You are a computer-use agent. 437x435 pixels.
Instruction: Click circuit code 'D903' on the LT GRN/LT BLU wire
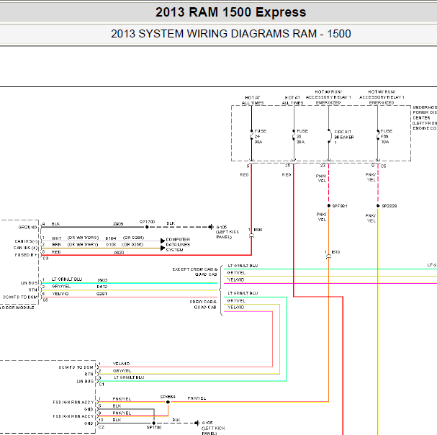click(x=102, y=280)
